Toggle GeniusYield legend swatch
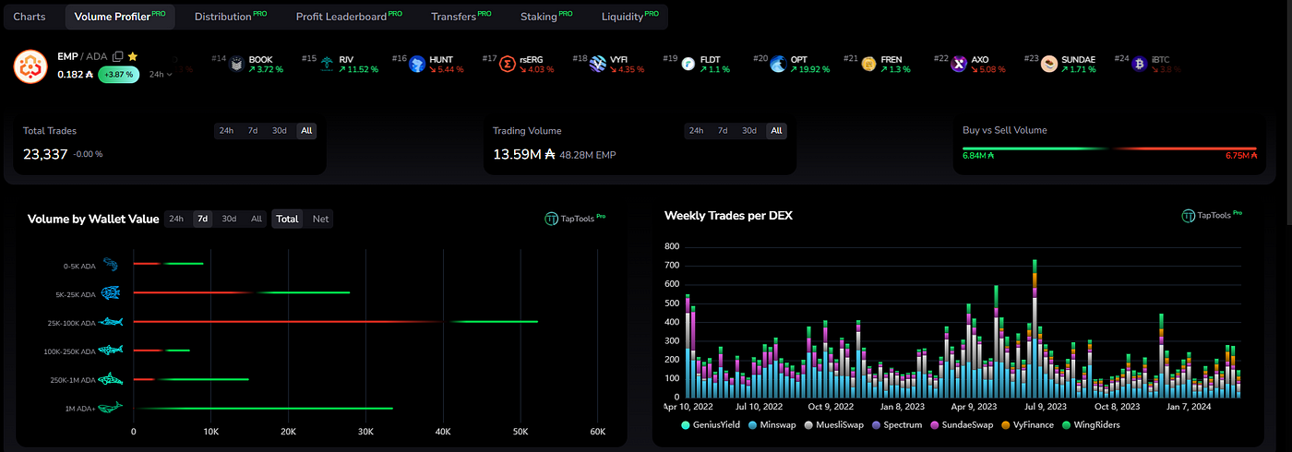This screenshot has height=452, width=1292. coord(687,424)
